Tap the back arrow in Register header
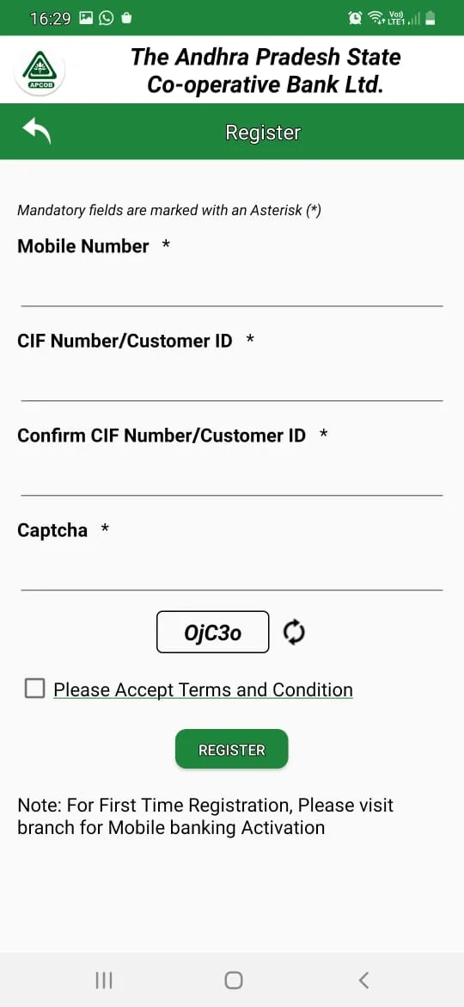Screen dimensions: 464x1007 (x=37, y=132)
